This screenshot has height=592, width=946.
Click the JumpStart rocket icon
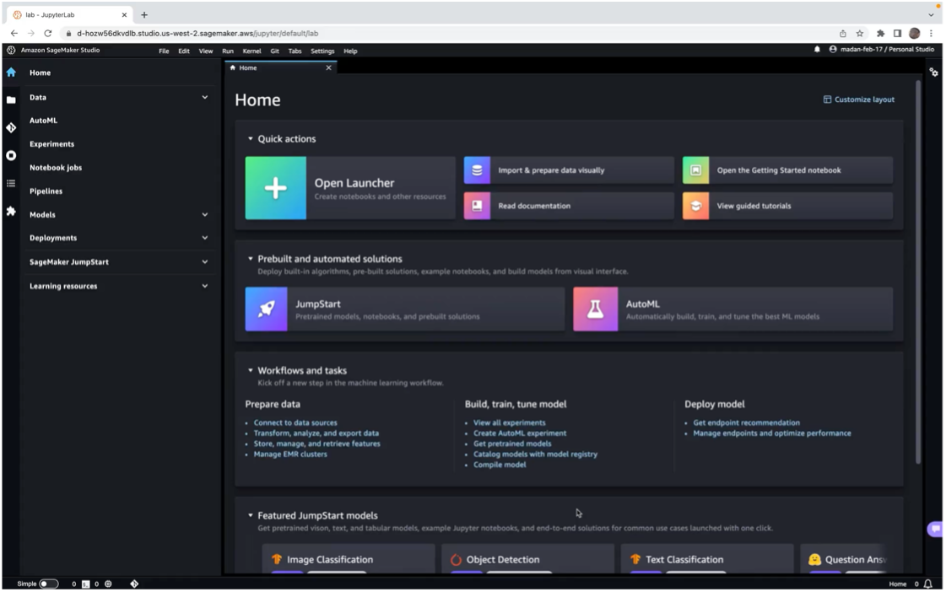pos(266,309)
